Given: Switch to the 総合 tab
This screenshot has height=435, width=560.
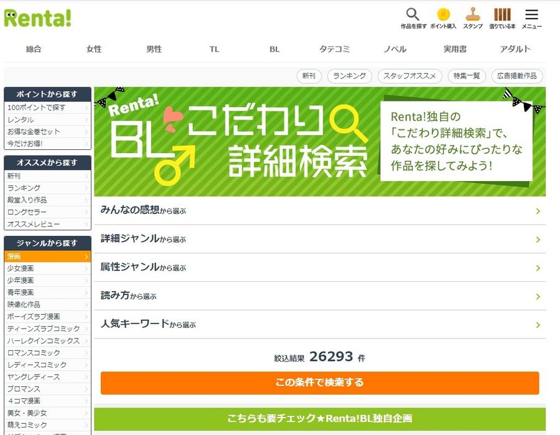Looking at the screenshot, I should pyautogui.click(x=34, y=49).
